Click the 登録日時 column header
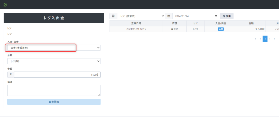Viewport: 279px width, 117px height. tap(136, 23)
